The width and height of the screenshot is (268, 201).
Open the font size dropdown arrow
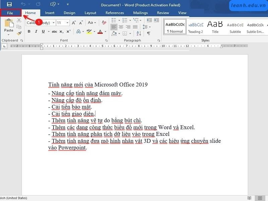click(x=67, y=23)
